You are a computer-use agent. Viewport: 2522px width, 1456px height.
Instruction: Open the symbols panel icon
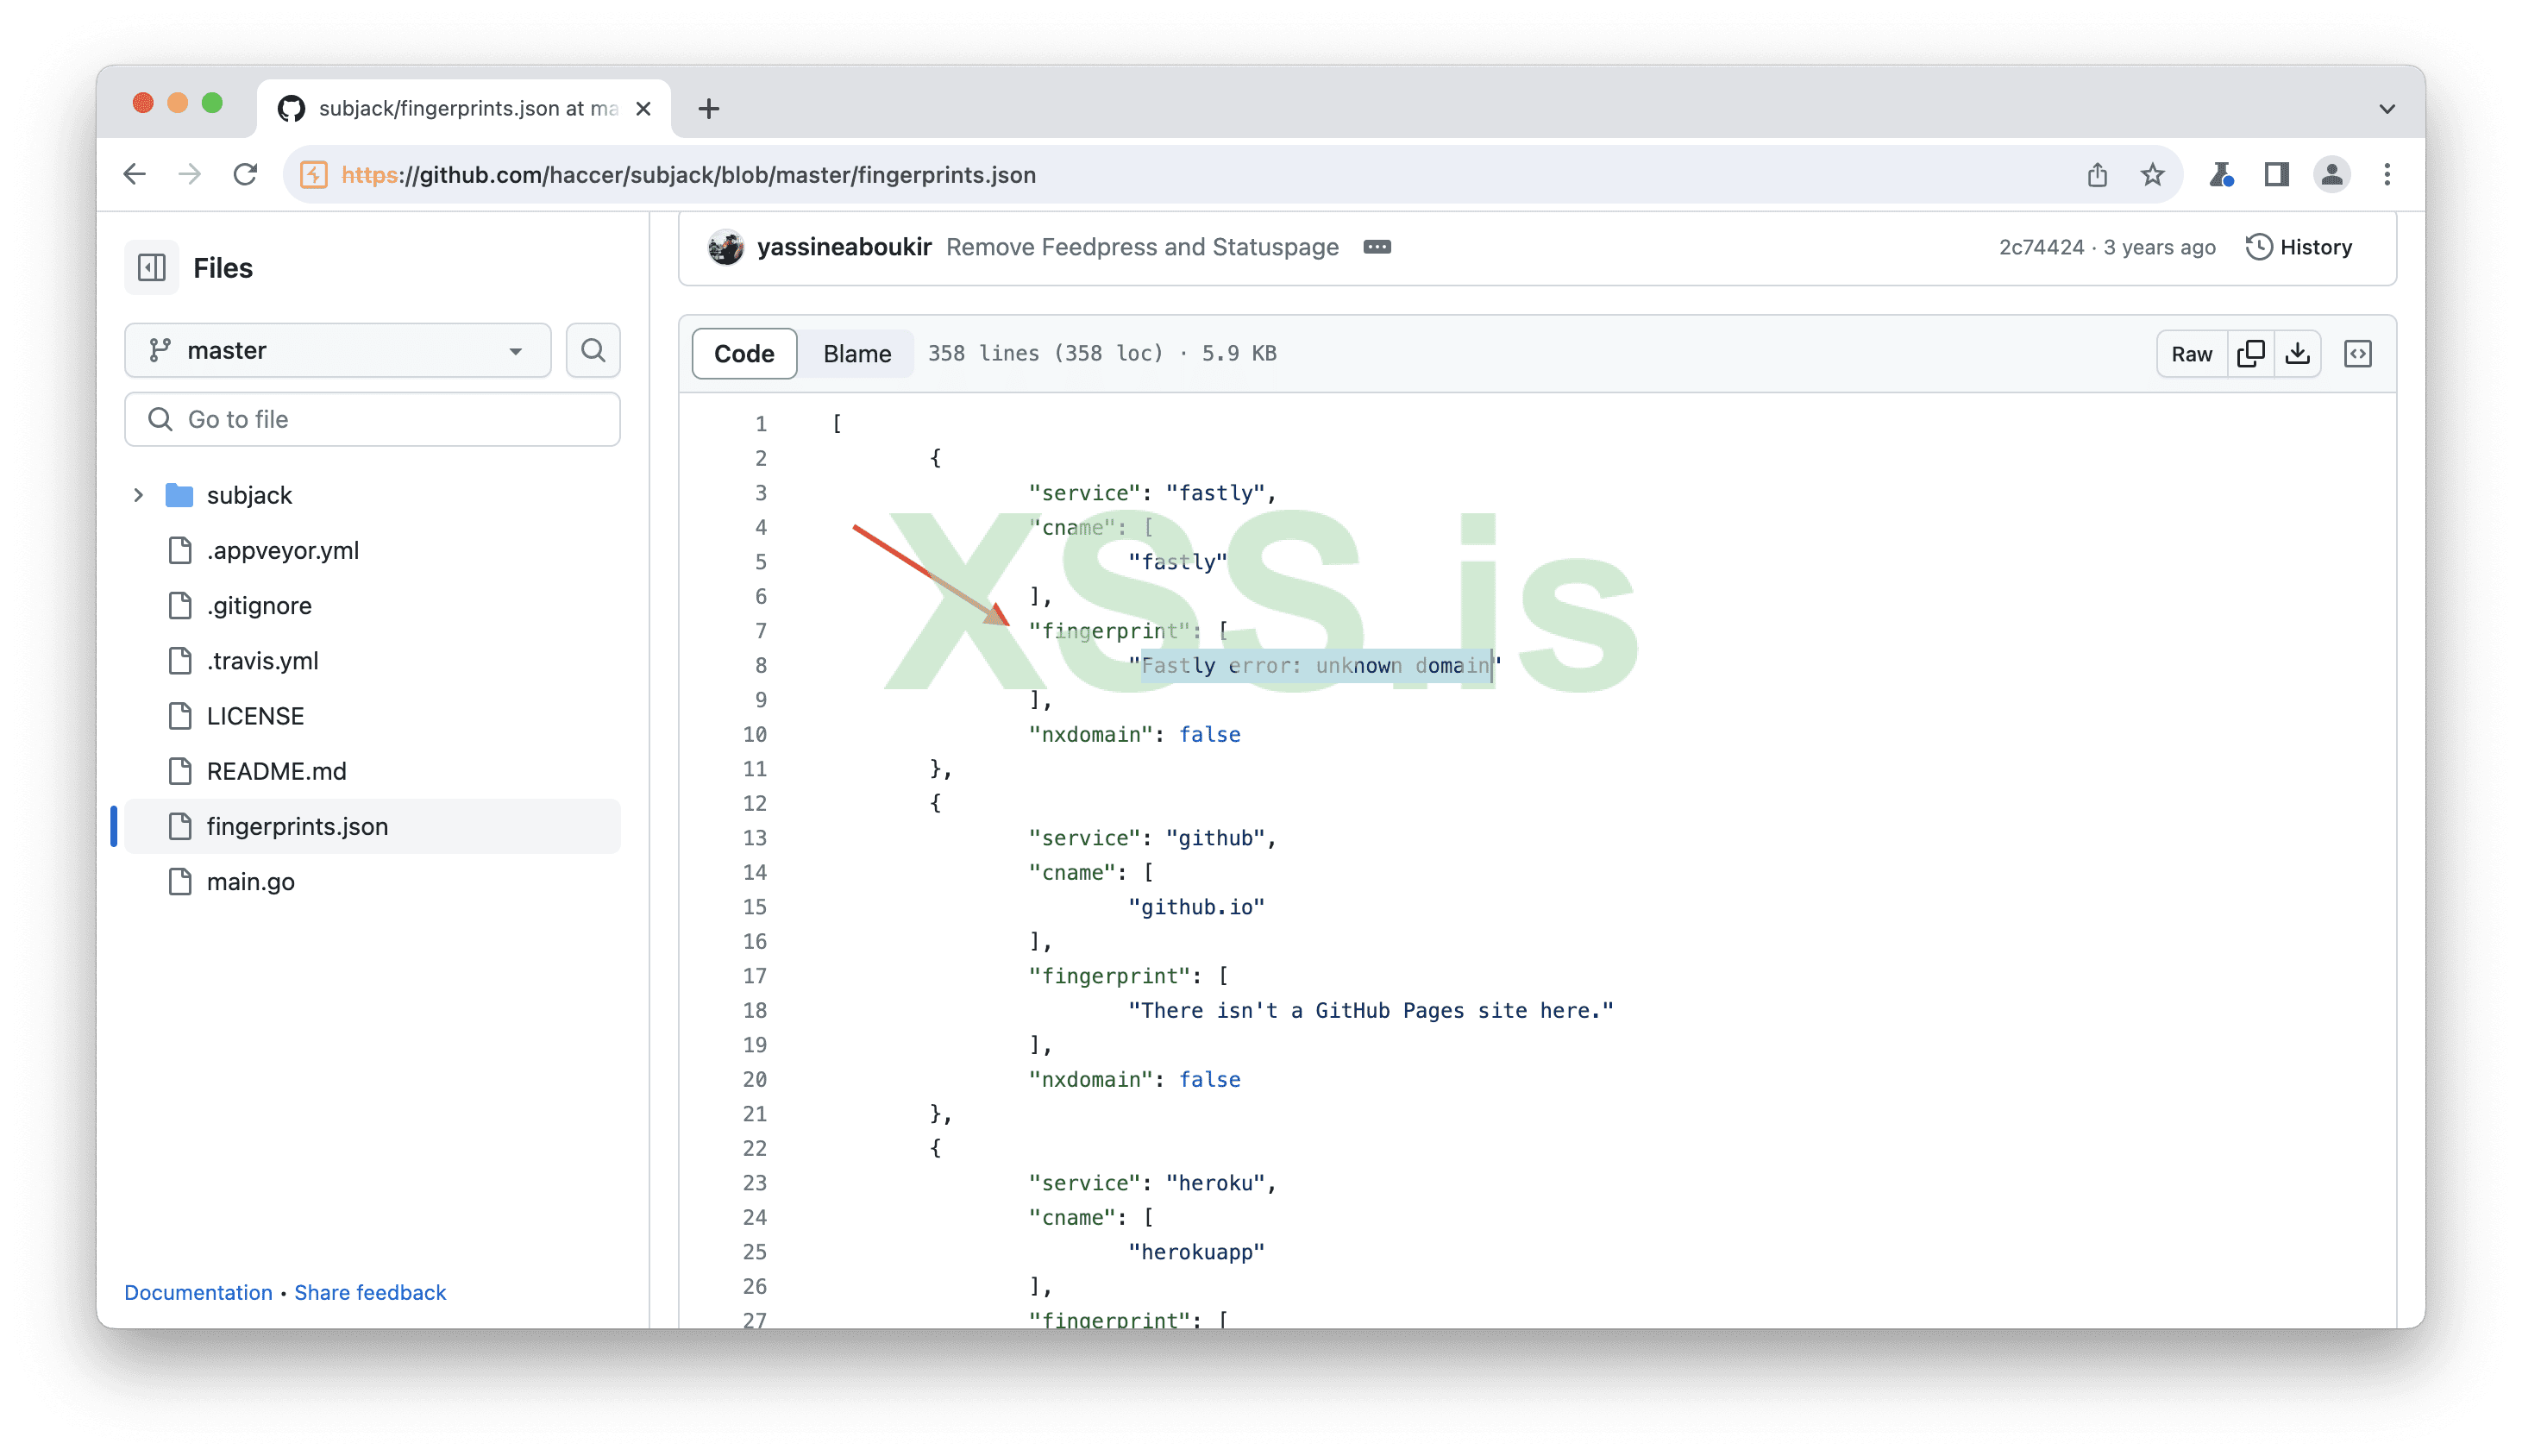coord(2357,353)
